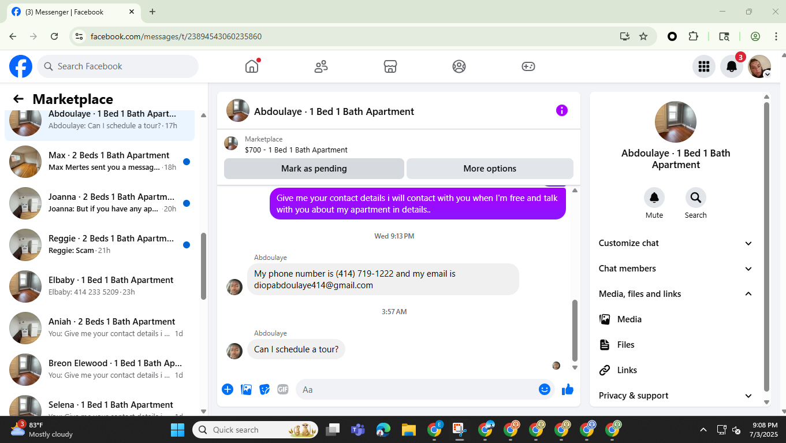Click the info panel scrollbar thumb
The width and height of the screenshot is (786, 443).
[767, 247]
